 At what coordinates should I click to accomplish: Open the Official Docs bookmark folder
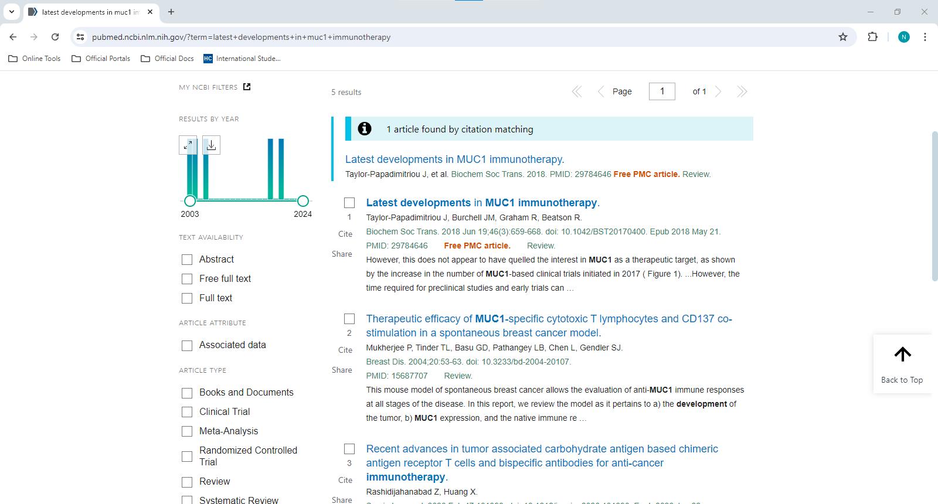pyautogui.click(x=168, y=59)
